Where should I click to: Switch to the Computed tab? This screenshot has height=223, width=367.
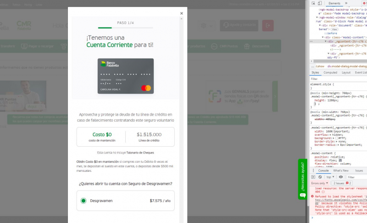coord(330,72)
